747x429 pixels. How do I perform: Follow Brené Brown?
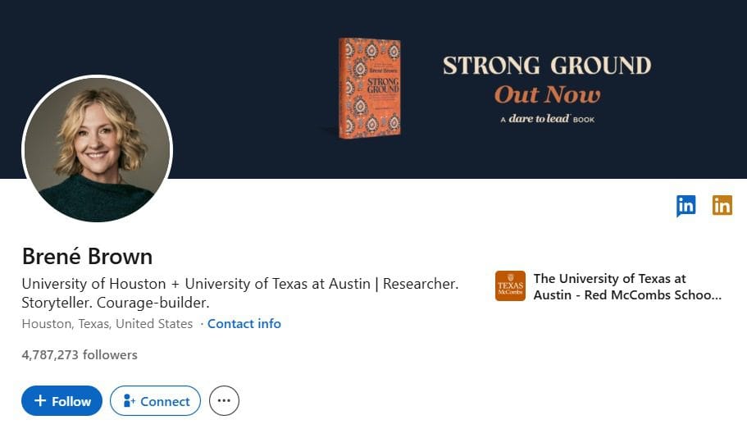62,401
